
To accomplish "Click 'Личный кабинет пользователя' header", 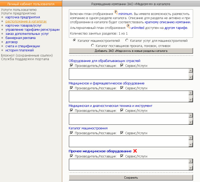I will [x=31, y=4].
